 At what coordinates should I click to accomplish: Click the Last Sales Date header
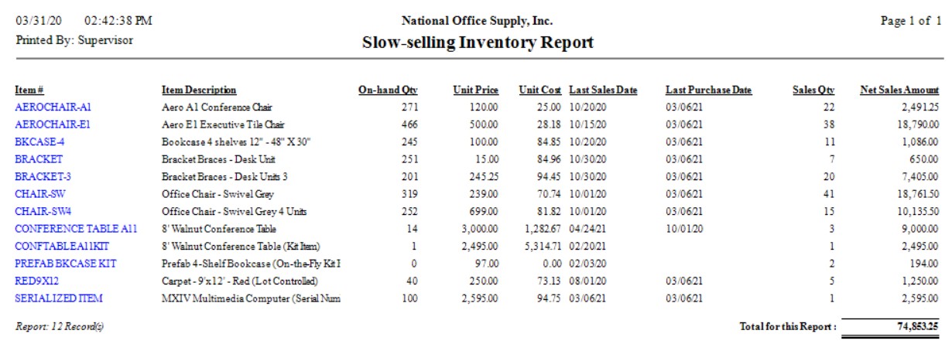(603, 90)
